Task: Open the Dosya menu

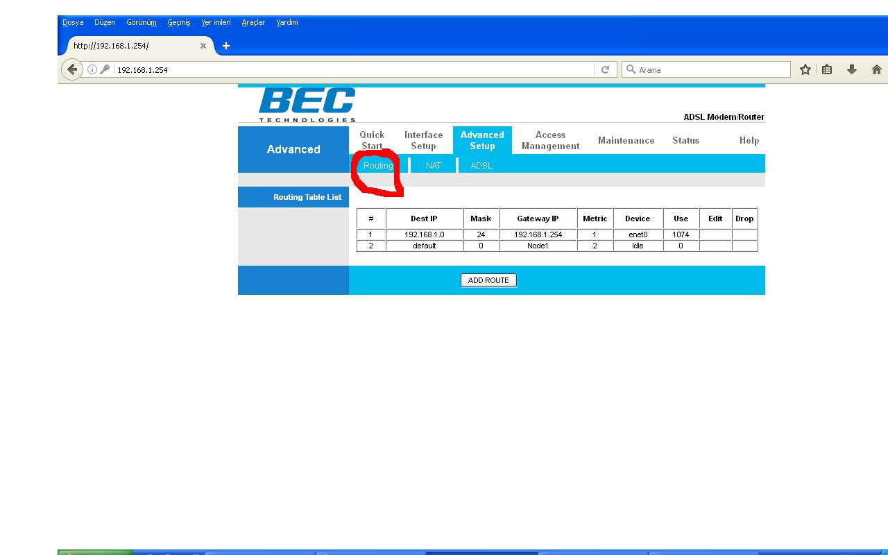Action: tap(73, 22)
